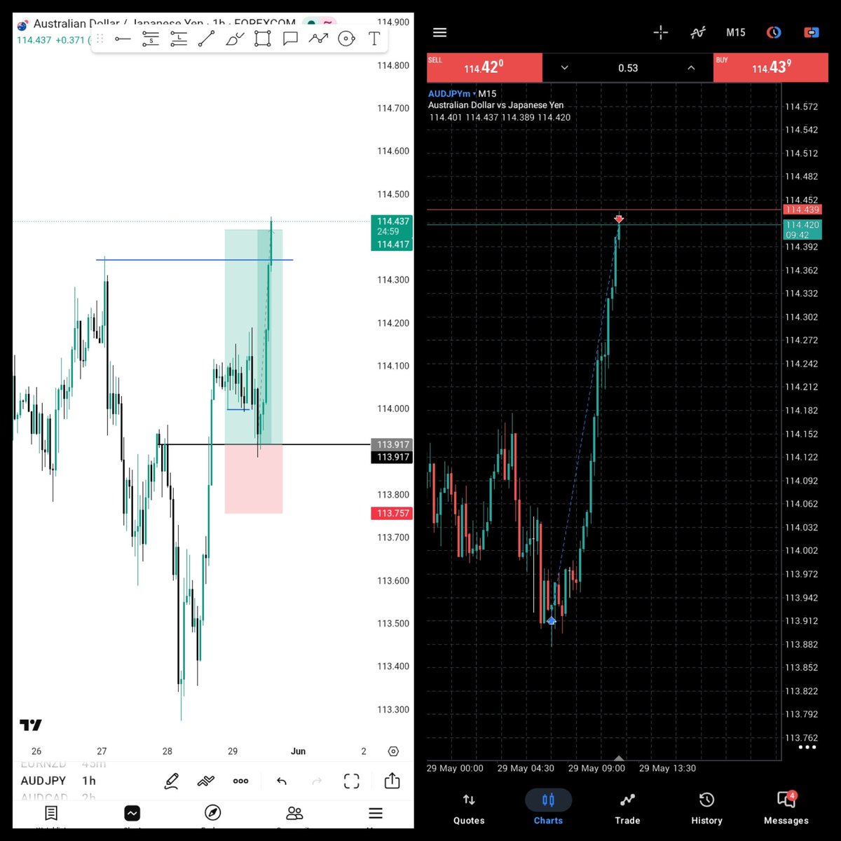The width and height of the screenshot is (841, 841).
Task: Open MetaTrader hamburger menu
Action: click(439, 32)
